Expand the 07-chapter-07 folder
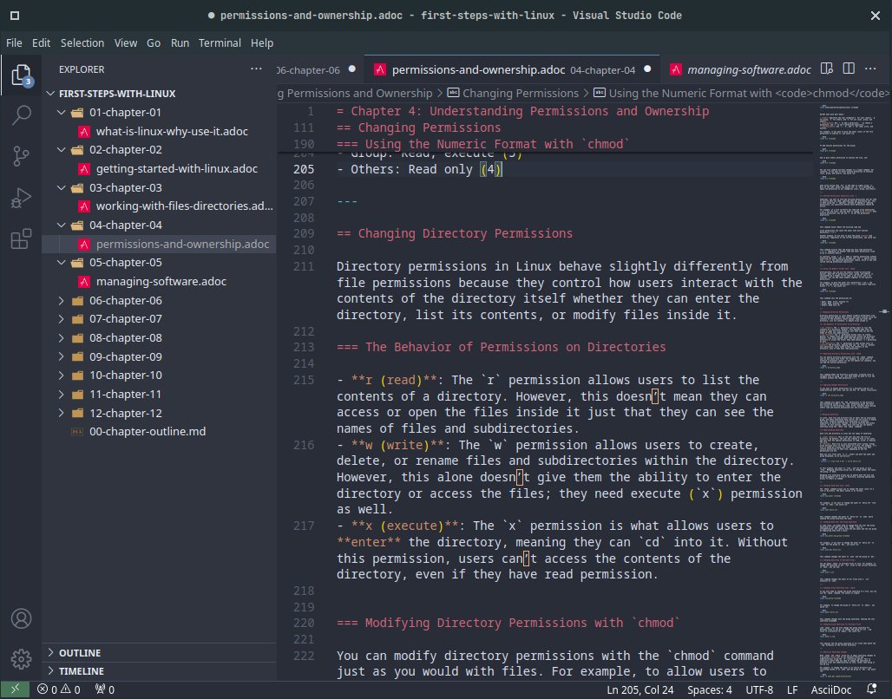 62,319
